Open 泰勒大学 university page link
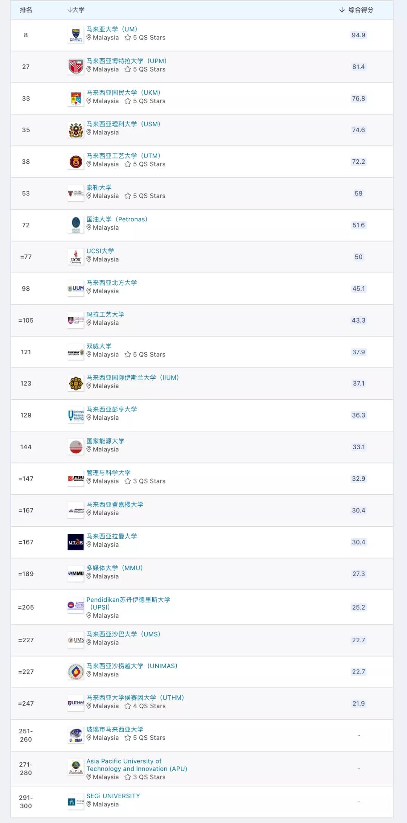The width and height of the screenshot is (407, 823). pyautogui.click(x=99, y=187)
